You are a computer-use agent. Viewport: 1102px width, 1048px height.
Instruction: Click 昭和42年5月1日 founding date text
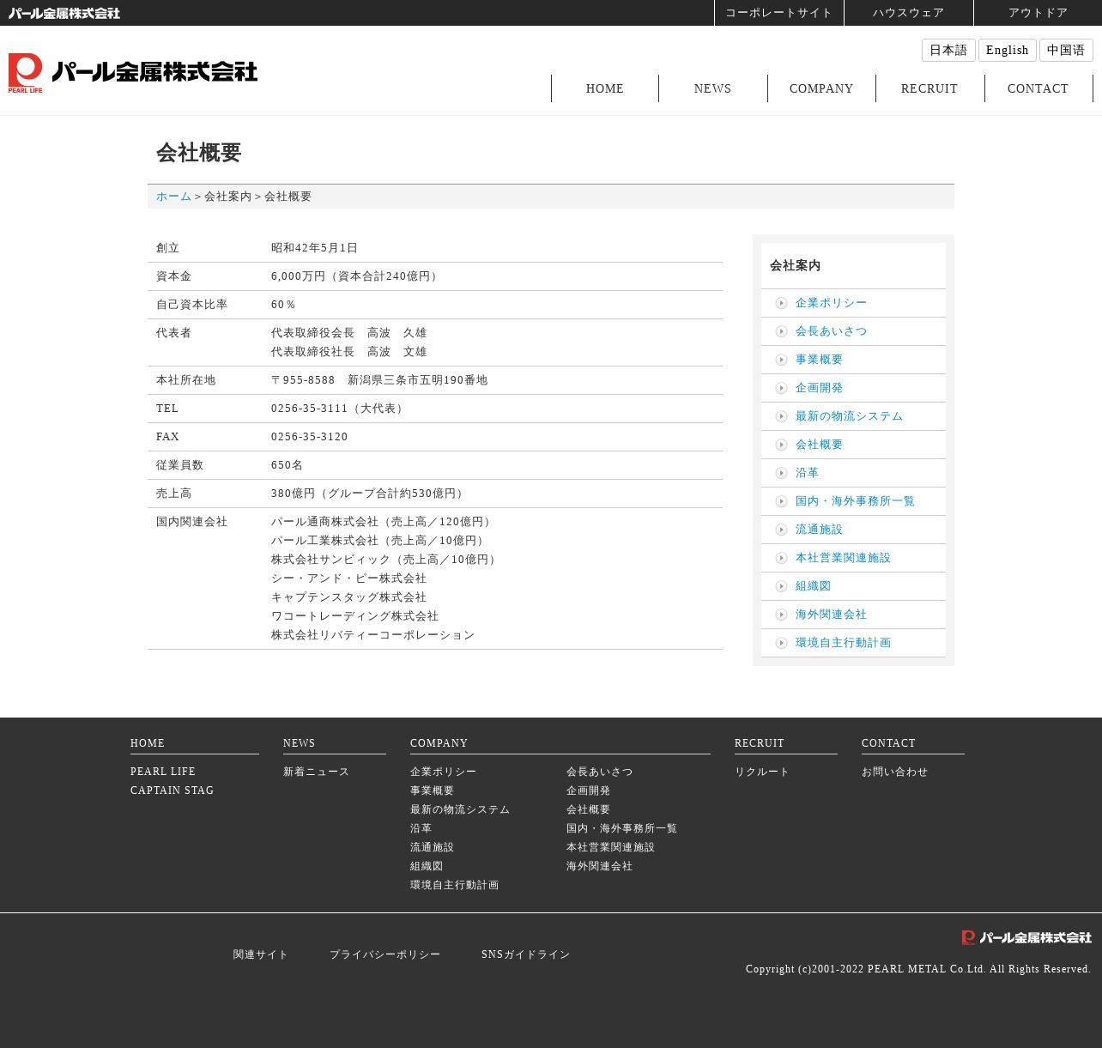point(315,248)
